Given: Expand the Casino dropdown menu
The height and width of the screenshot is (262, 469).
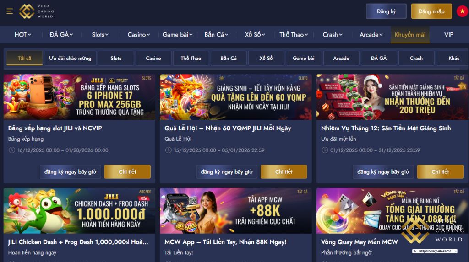Looking at the screenshot, I should click(x=139, y=35).
